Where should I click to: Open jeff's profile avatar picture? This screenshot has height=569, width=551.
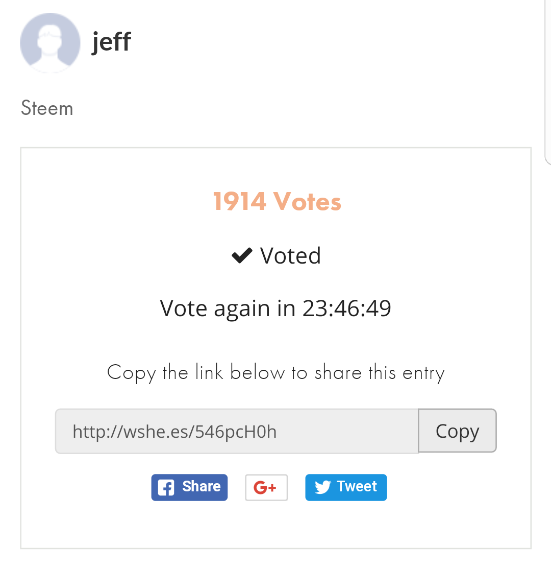[x=50, y=43]
